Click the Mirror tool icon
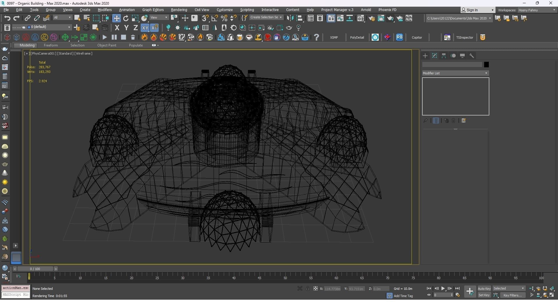Viewport: 558px width, 302px height. 290,18
